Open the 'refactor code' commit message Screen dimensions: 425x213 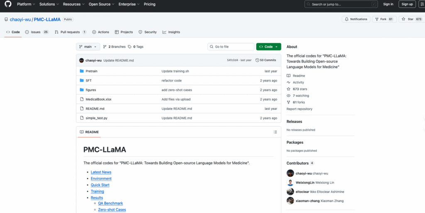click(x=171, y=80)
